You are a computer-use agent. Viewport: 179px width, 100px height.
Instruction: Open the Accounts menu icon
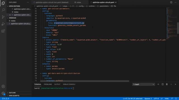point(3,86)
